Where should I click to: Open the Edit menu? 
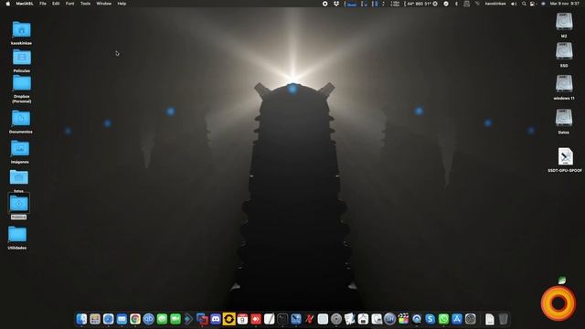pos(56,4)
